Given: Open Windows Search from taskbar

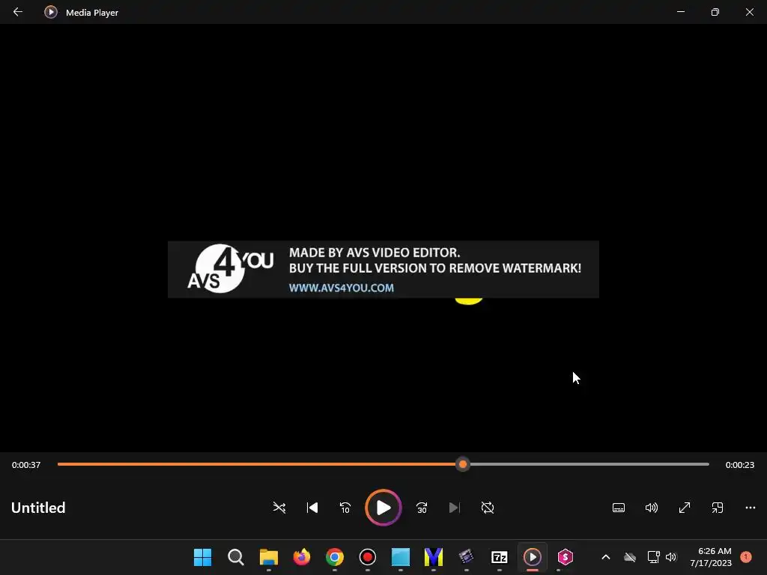Looking at the screenshot, I should pos(236,557).
